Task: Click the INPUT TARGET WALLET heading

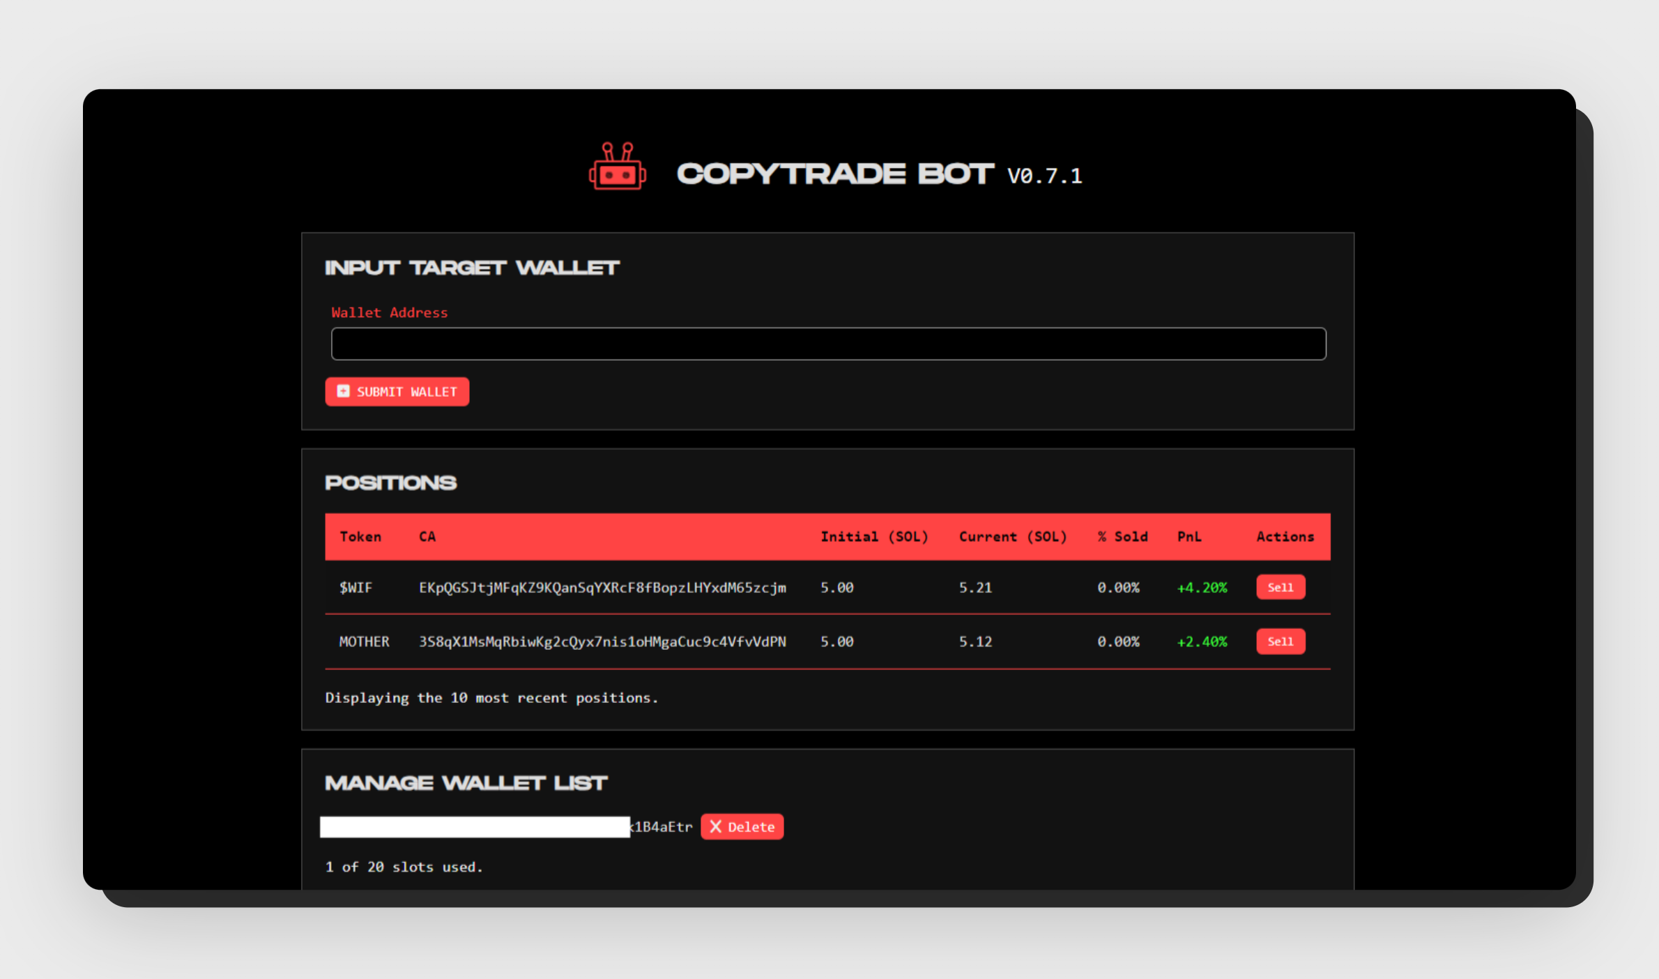Action: pyautogui.click(x=472, y=268)
